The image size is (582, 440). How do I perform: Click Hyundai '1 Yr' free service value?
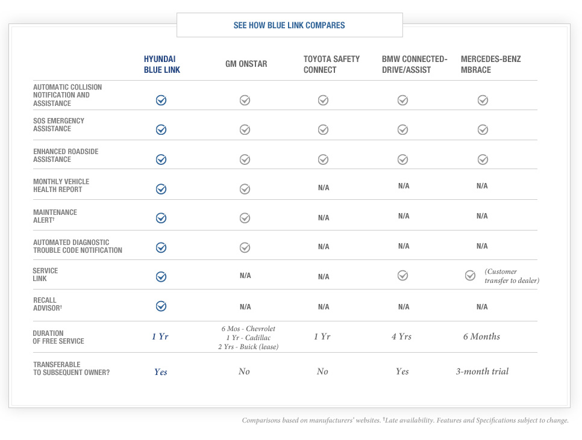point(160,336)
